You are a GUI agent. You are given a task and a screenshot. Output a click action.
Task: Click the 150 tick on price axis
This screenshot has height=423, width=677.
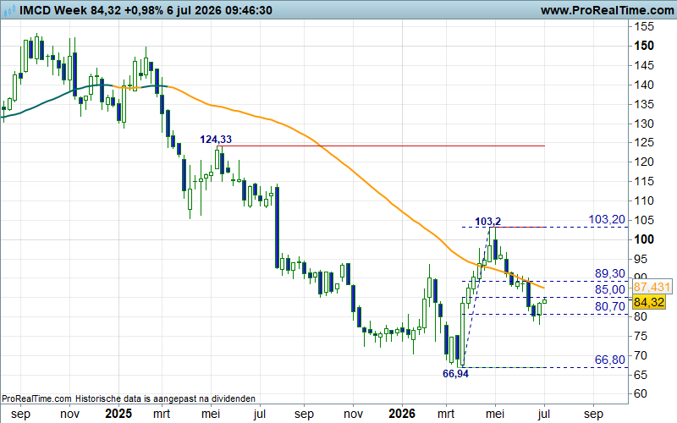tap(644, 46)
